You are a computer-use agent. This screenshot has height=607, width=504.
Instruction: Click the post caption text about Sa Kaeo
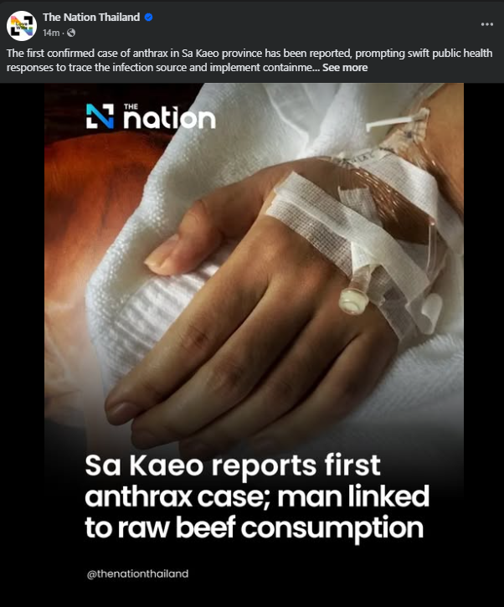tap(249, 60)
